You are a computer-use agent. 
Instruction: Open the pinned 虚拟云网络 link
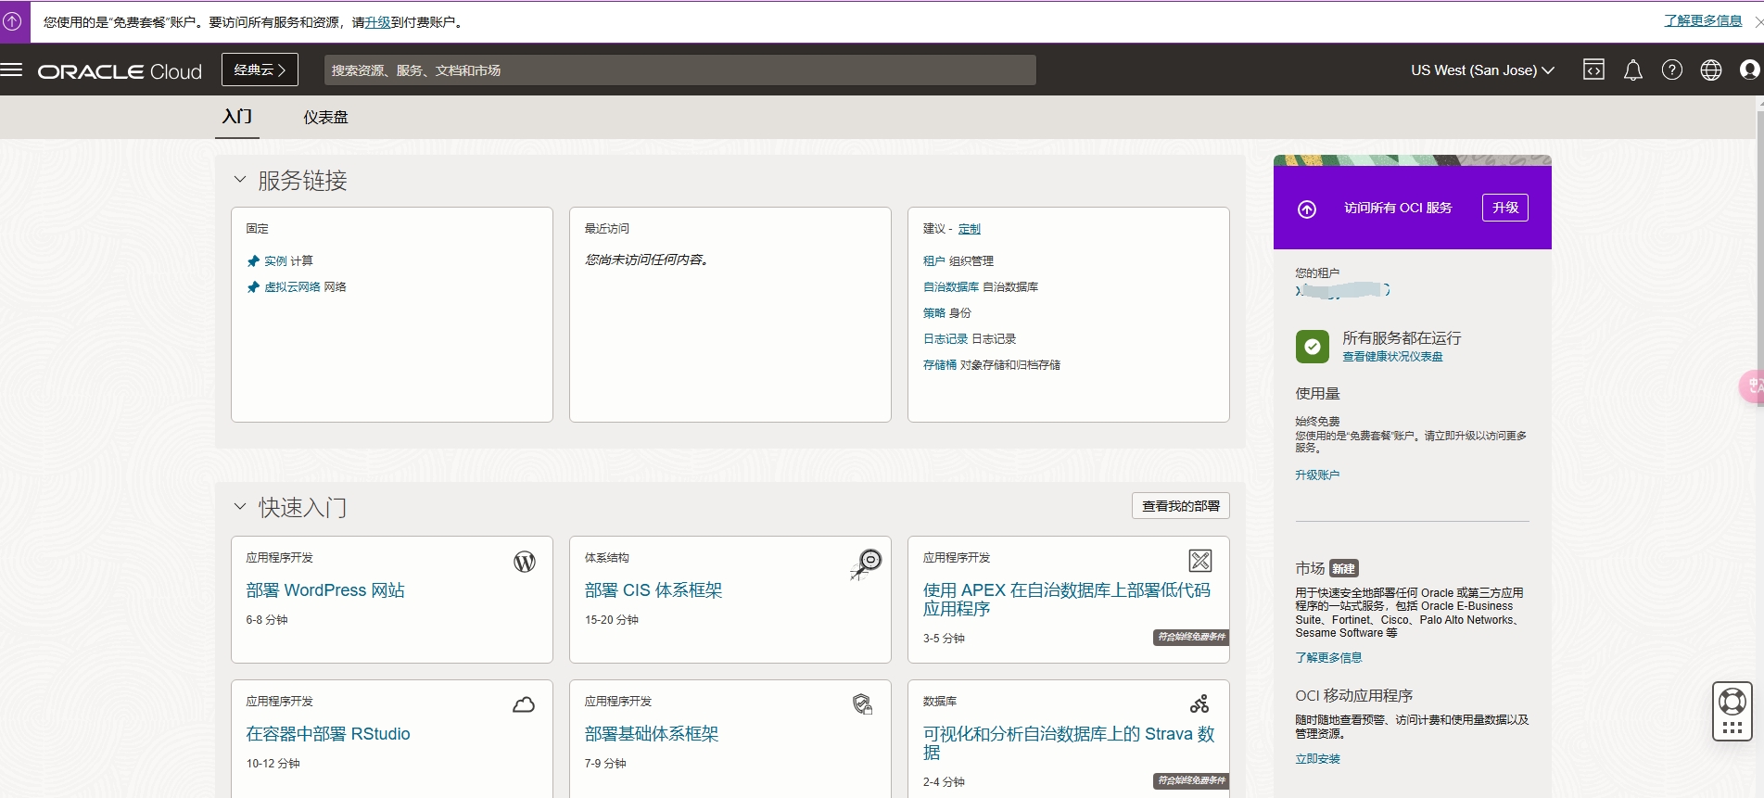tap(293, 287)
